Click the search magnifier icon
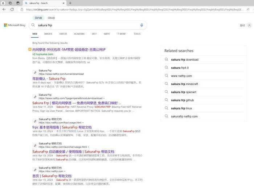The height and width of the screenshot is (188, 254). (x=33, y=25)
